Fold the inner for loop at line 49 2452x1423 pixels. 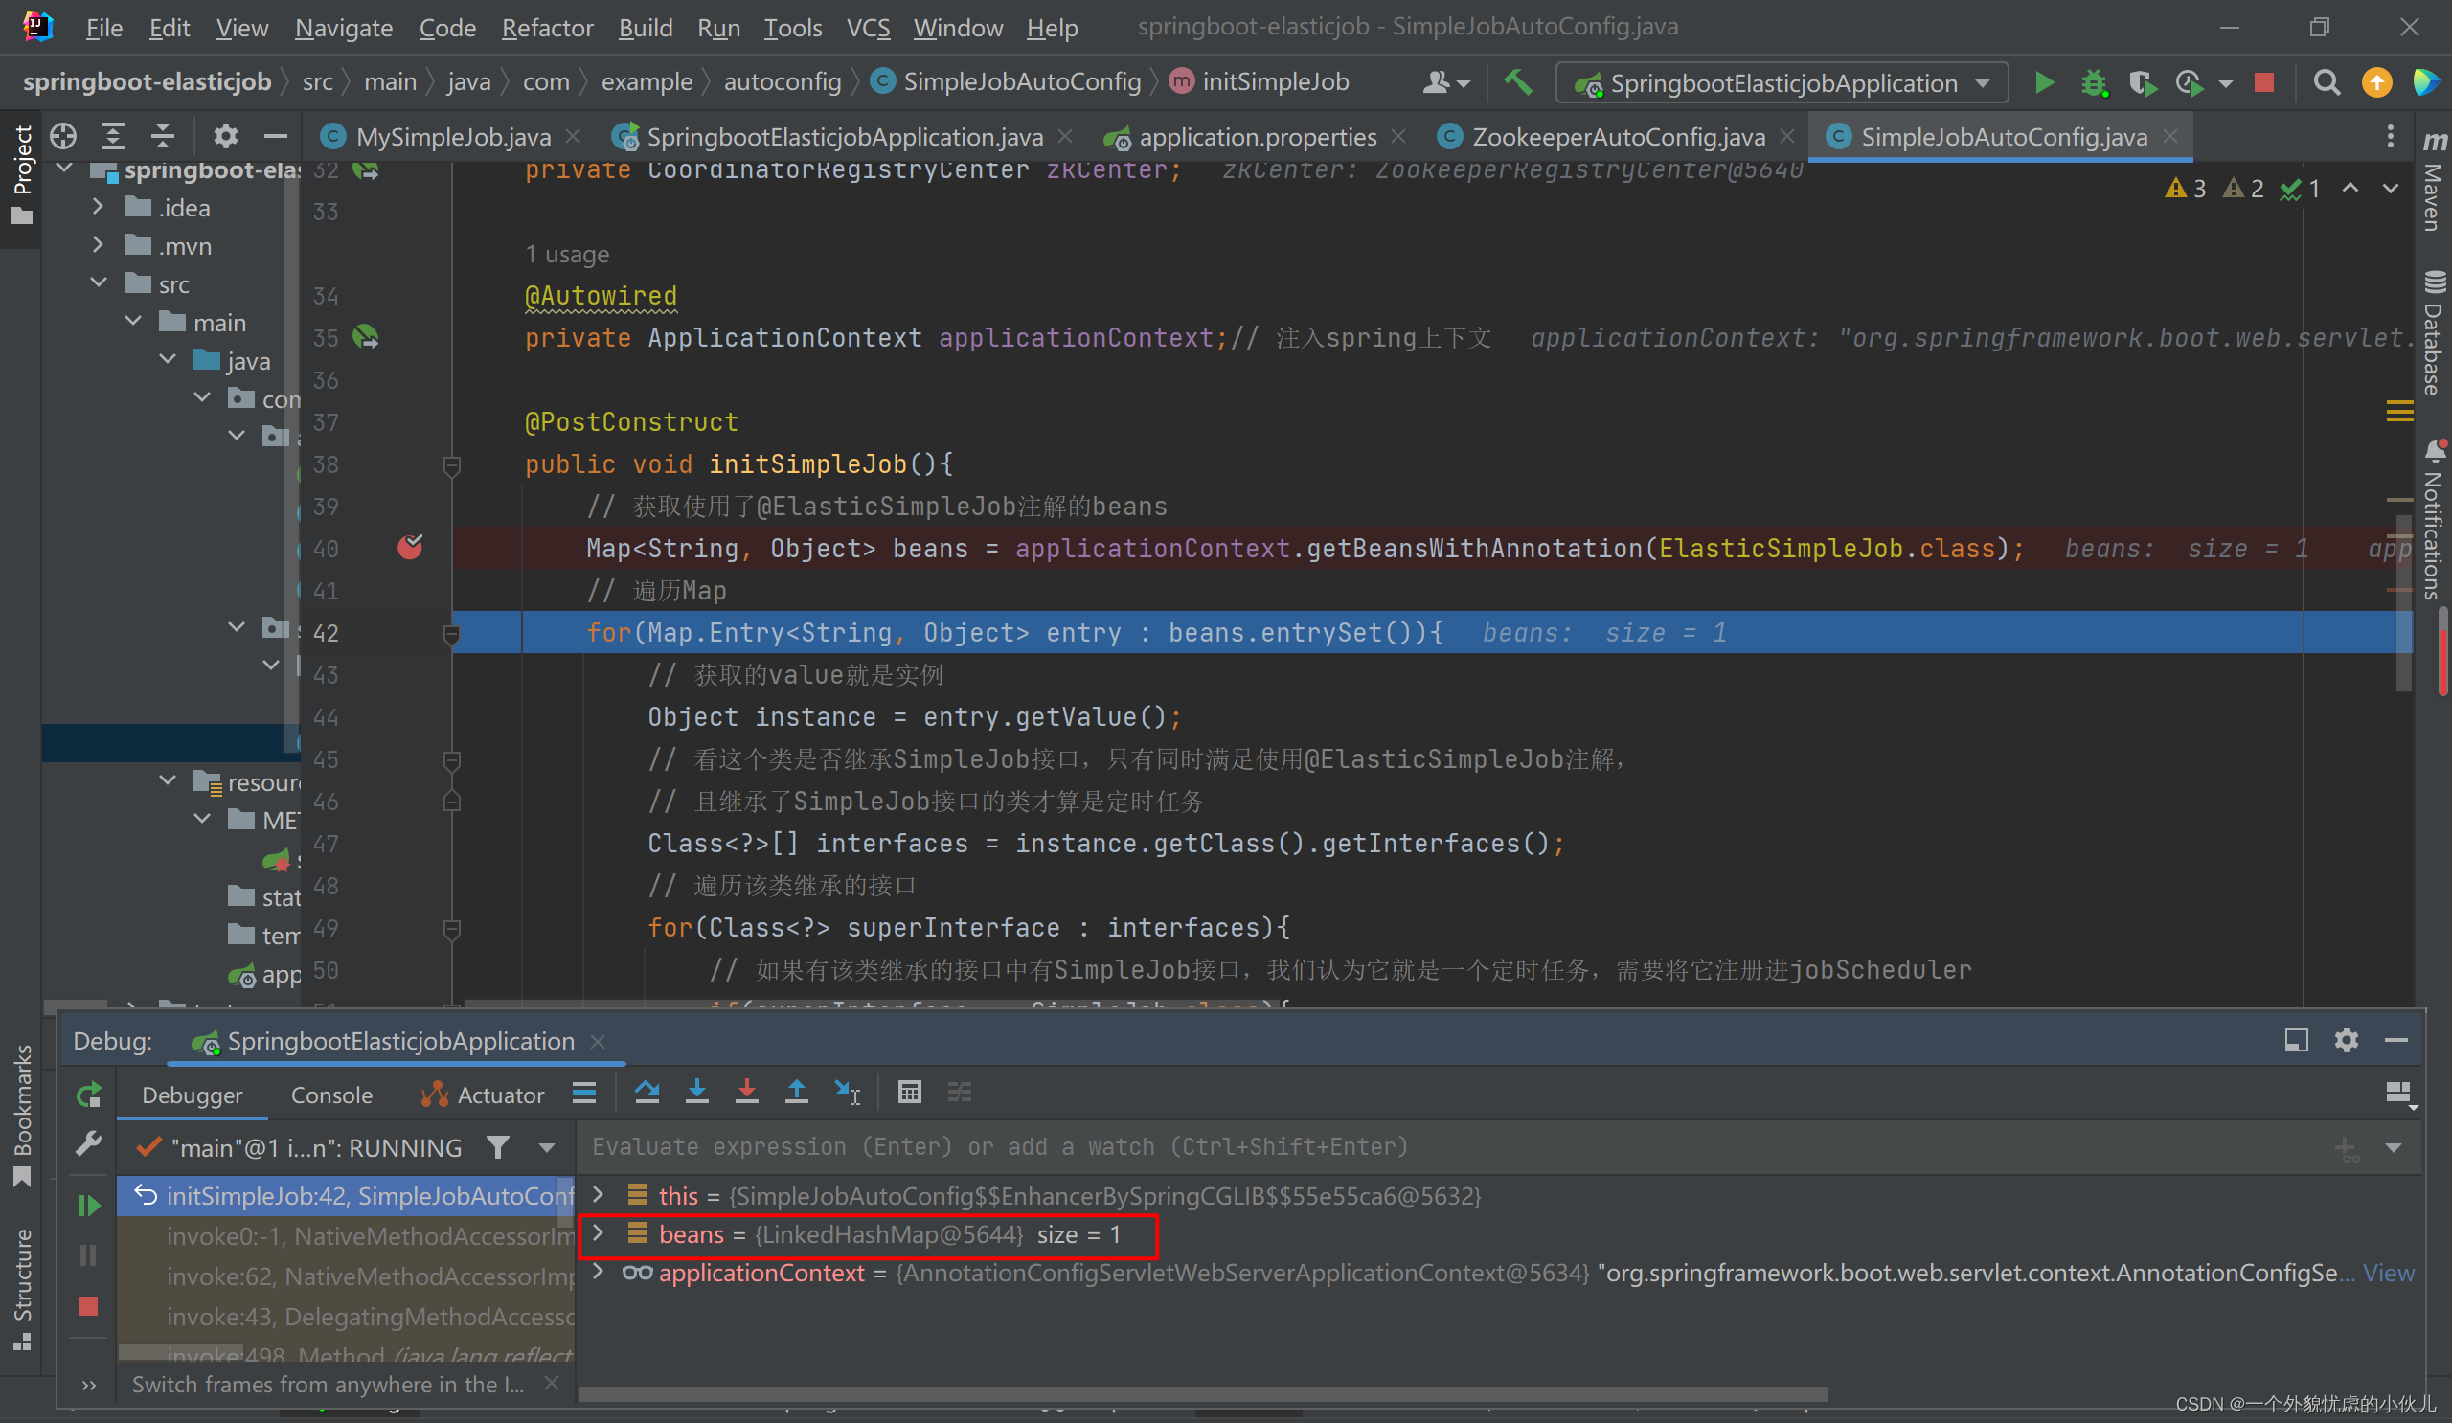pos(451,929)
